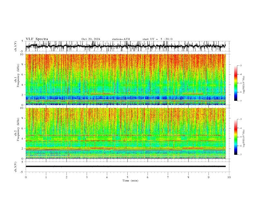Click the time axis tick label "8"
The height and width of the screenshot is (199, 258).
(188, 177)
